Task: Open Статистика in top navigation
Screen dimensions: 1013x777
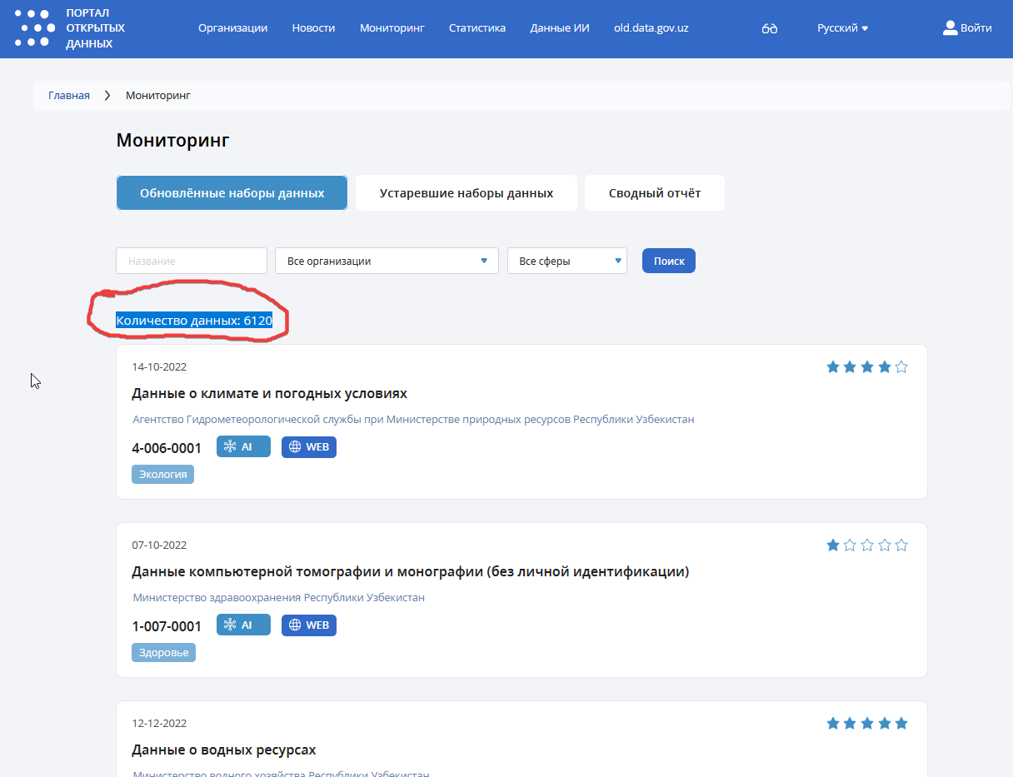Action: click(x=477, y=28)
